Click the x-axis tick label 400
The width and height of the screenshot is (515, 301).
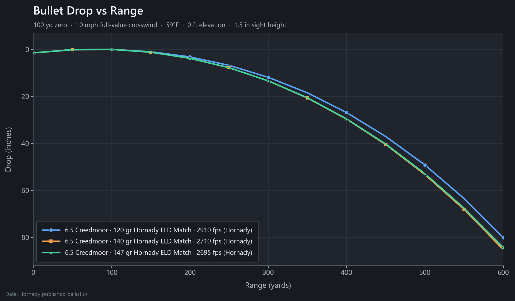[x=347, y=272]
